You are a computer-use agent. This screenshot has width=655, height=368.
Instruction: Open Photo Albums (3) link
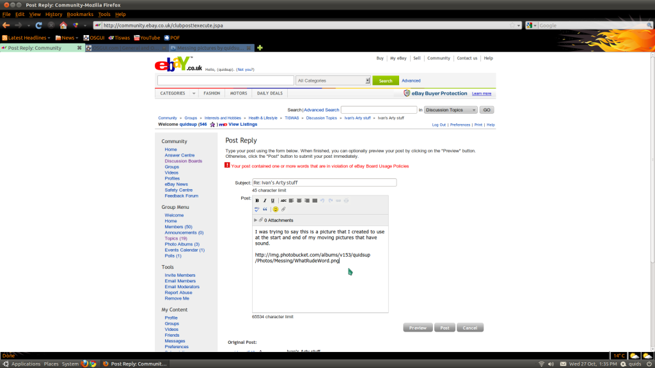(x=182, y=245)
